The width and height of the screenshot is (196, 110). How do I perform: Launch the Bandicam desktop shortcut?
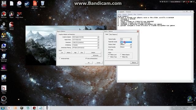[x=4, y=15]
